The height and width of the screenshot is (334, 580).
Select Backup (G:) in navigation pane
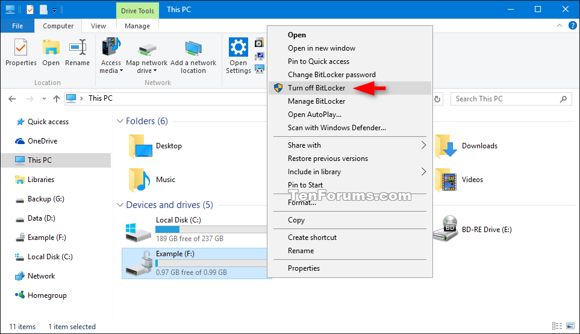(46, 199)
